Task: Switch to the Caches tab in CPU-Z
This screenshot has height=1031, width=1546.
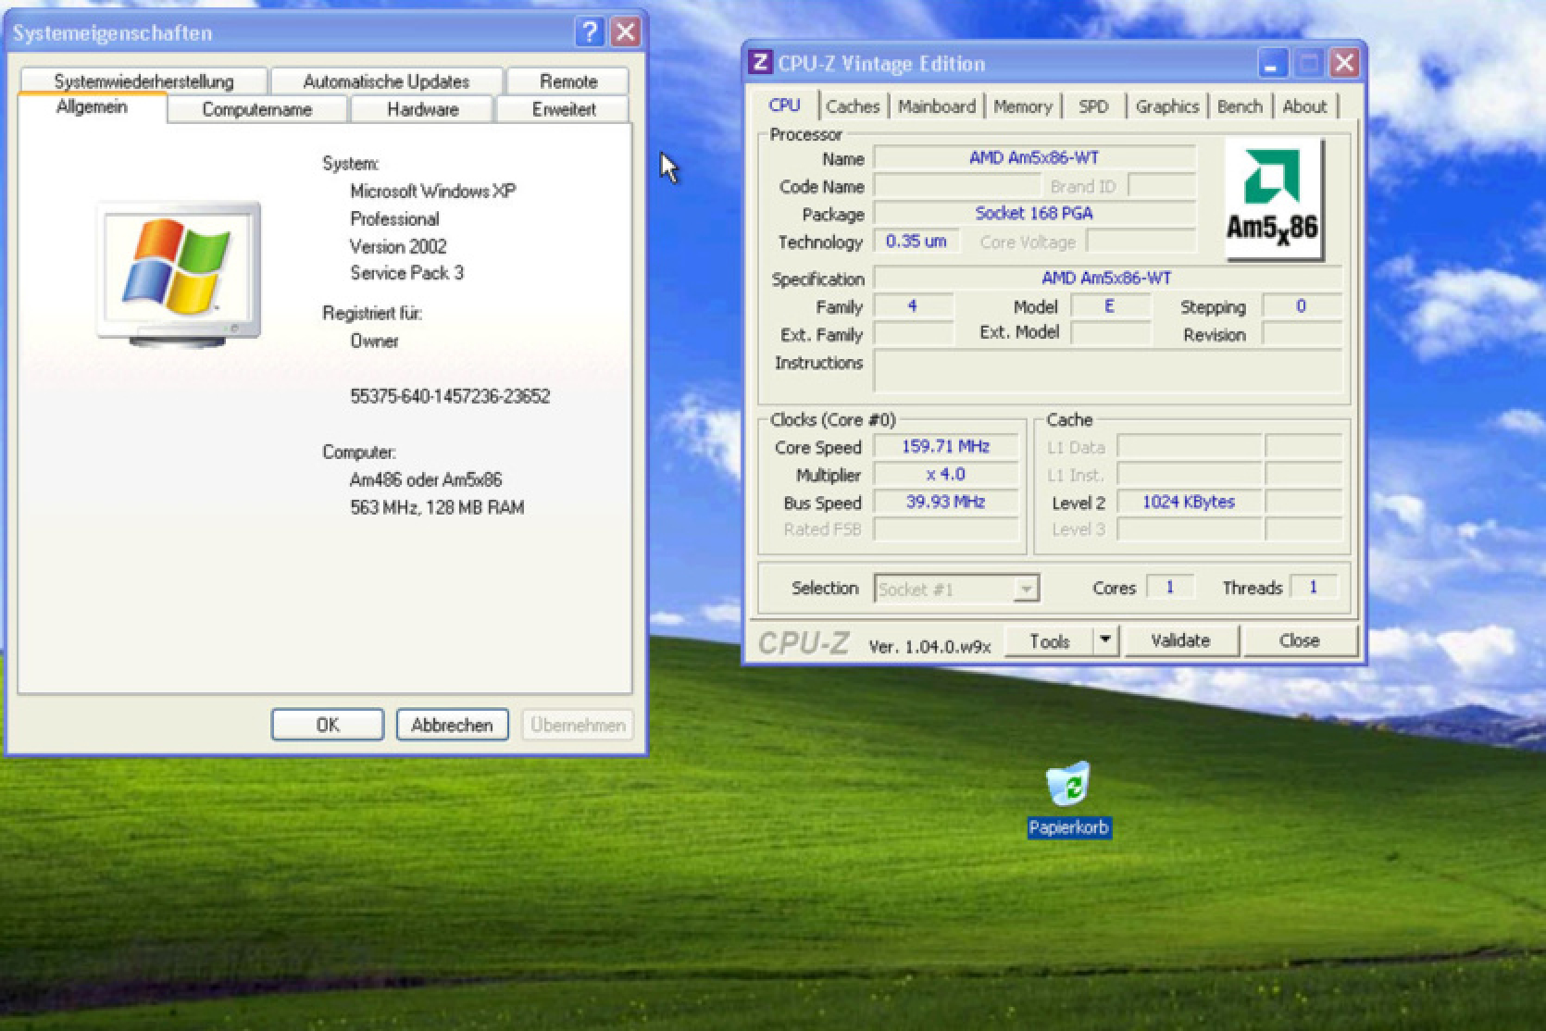Action: point(853,106)
